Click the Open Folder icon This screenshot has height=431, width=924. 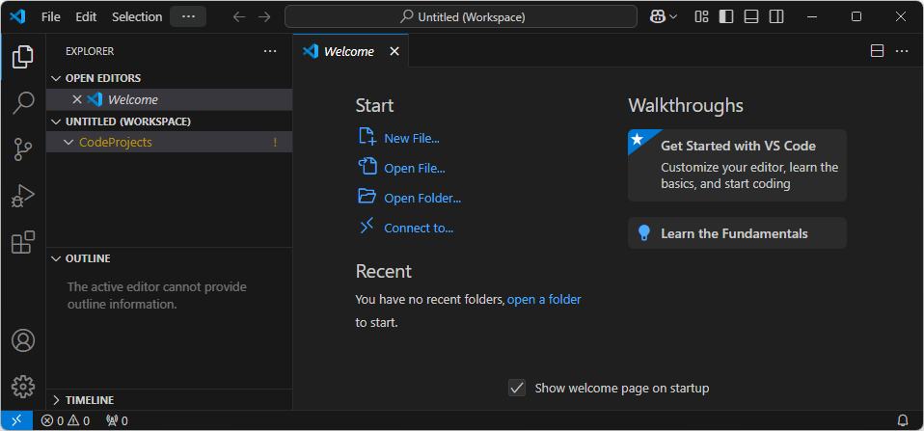367,196
